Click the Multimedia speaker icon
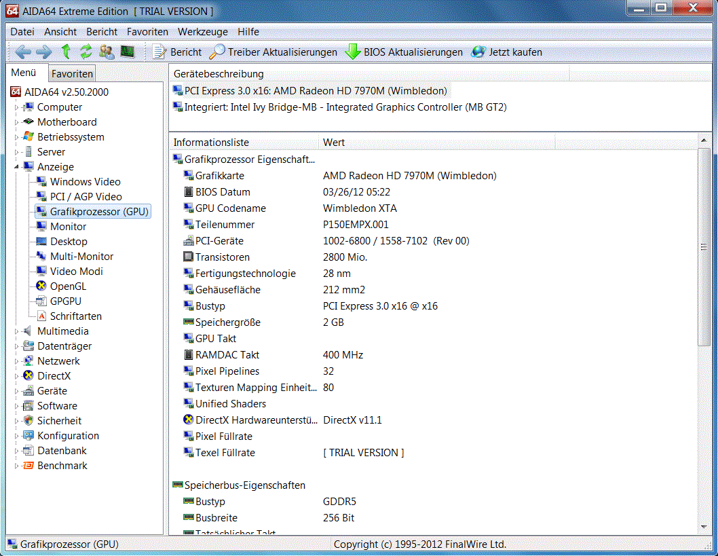The image size is (718, 556). (x=29, y=331)
